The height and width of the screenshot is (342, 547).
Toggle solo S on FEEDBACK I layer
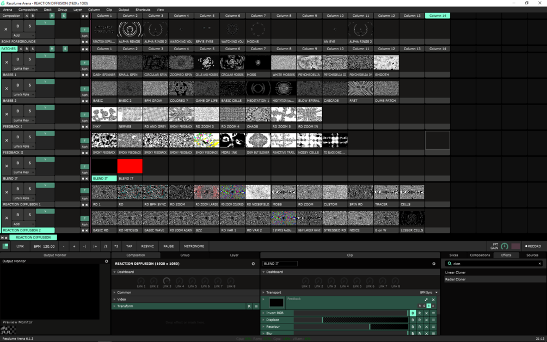(x=29, y=111)
